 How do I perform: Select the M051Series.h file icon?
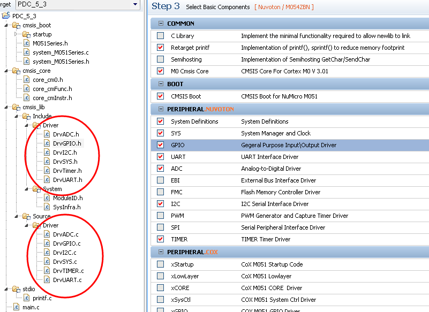[27, 43]
